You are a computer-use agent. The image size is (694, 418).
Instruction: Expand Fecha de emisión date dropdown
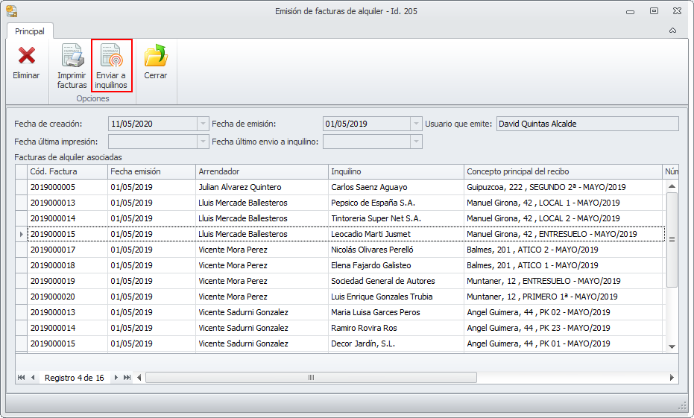tap(416, 124)
